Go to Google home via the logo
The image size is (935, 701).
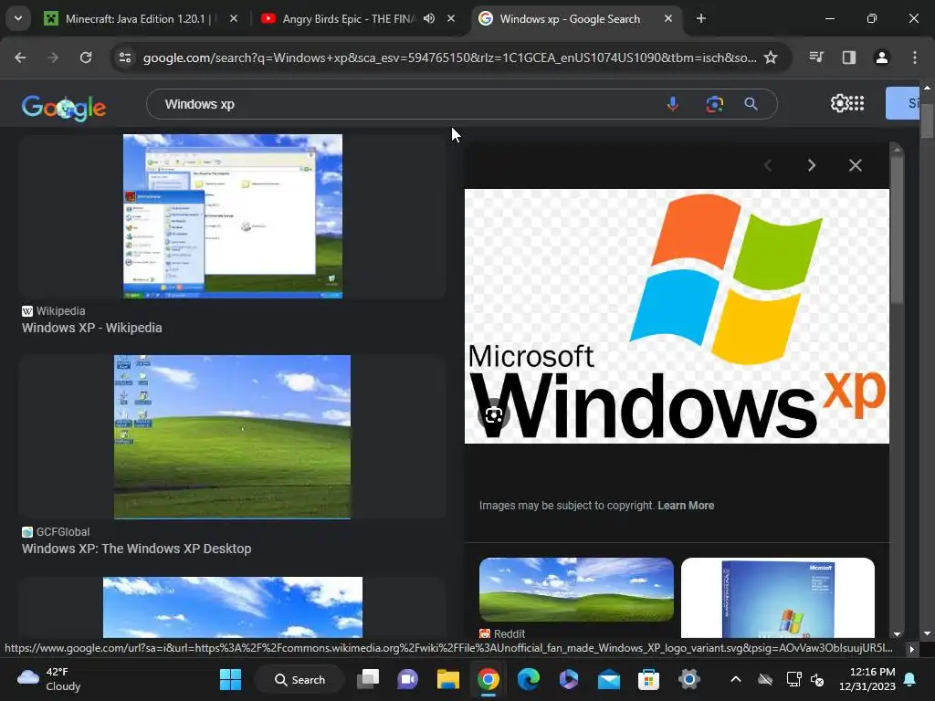coord(64,108)
